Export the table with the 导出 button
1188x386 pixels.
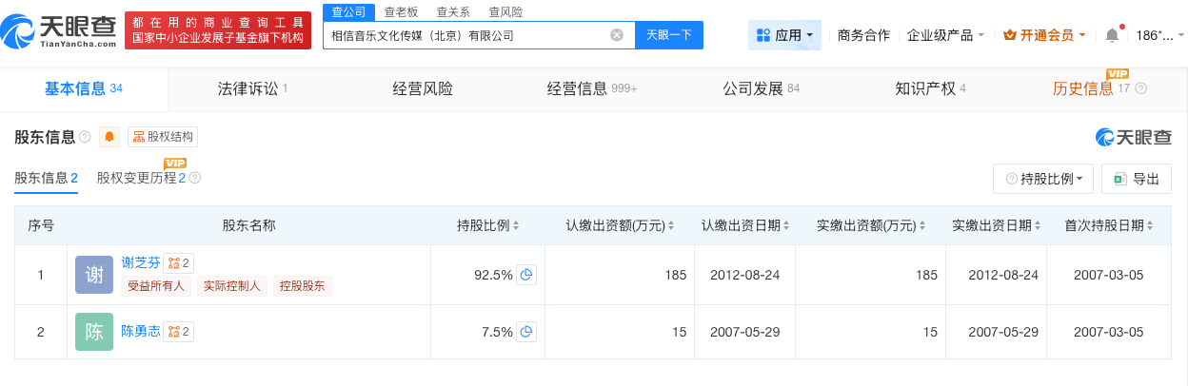(1137, 179)
